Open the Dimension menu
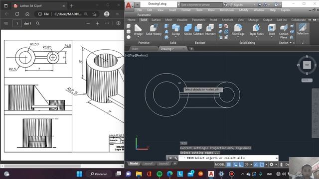Viewport: 319px width, 179px height. point(227,10)
